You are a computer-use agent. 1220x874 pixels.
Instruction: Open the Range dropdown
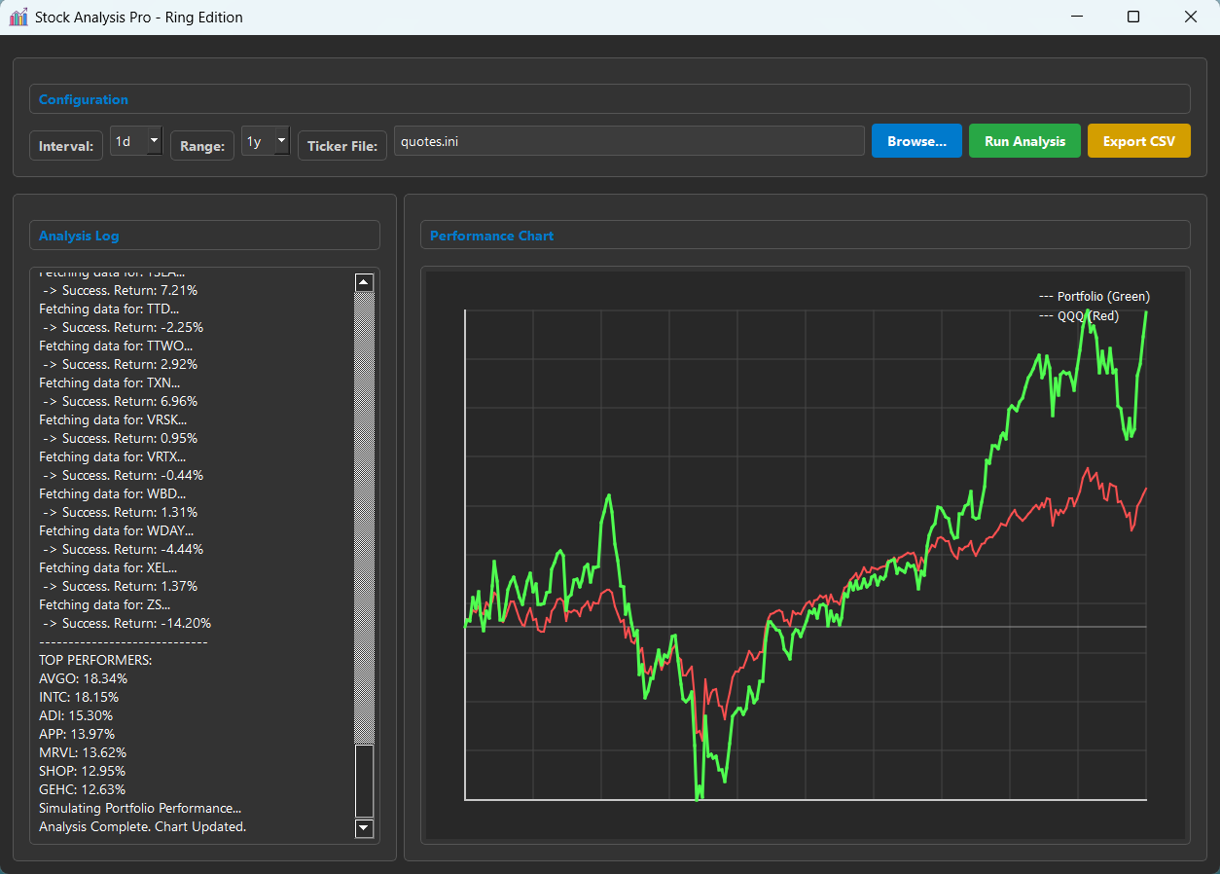[282, 140]
